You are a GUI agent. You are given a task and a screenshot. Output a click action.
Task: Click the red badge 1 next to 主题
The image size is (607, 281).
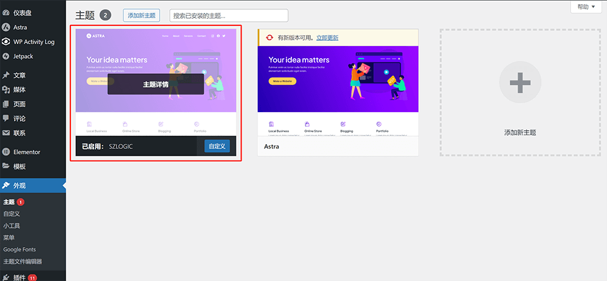[21, 202]
